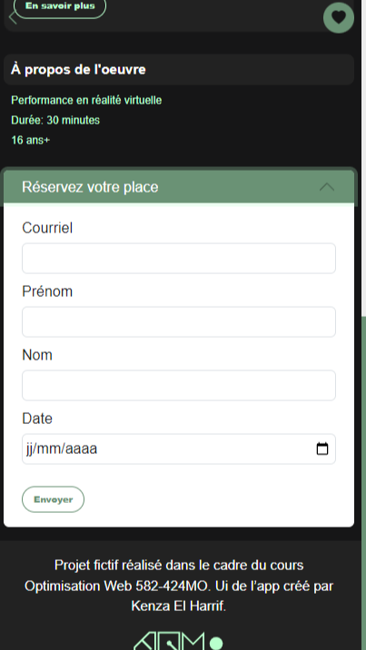The height and width of the screenshot is (650, 366).
Task: Click the green dot beside the footer logo
Action: tap(216, 644)
